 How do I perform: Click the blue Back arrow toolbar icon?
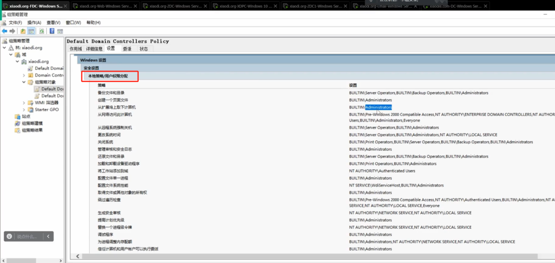(4, 31)
